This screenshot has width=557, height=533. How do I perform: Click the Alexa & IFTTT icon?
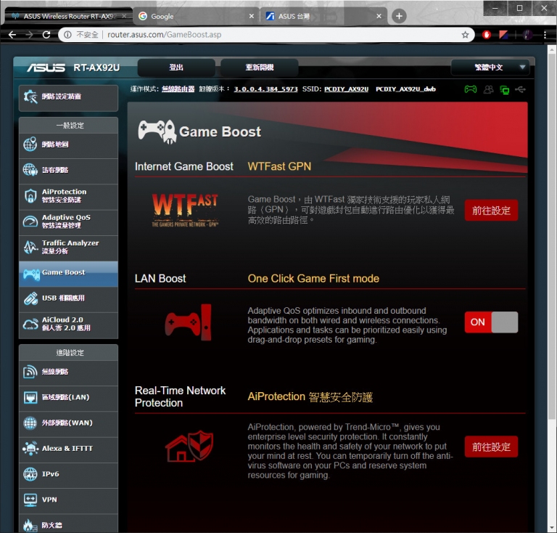(x=30, y=449)
